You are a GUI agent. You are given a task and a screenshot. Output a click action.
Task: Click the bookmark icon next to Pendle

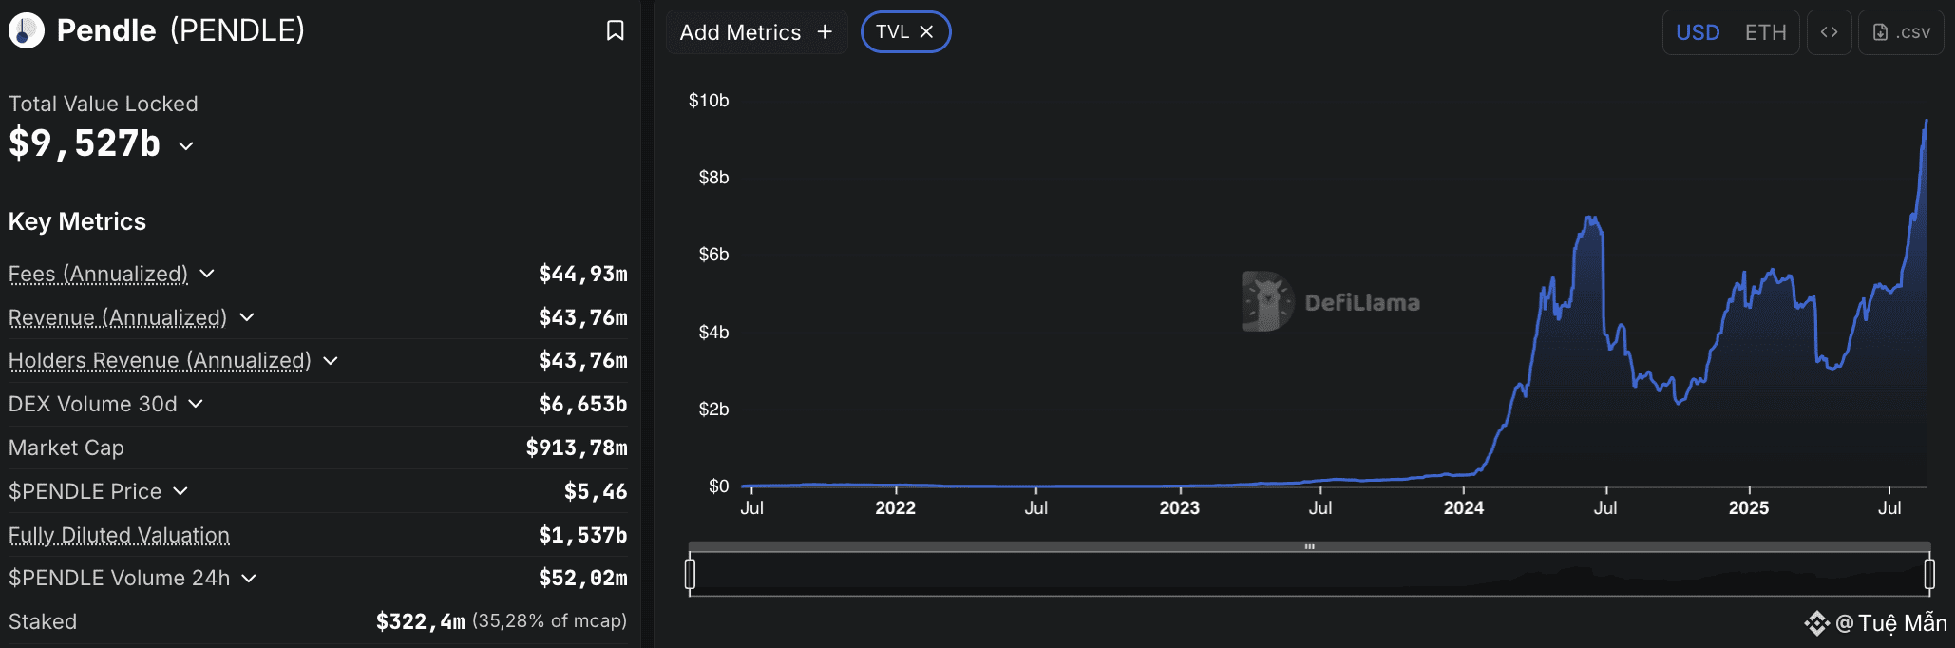coord(616,30)
